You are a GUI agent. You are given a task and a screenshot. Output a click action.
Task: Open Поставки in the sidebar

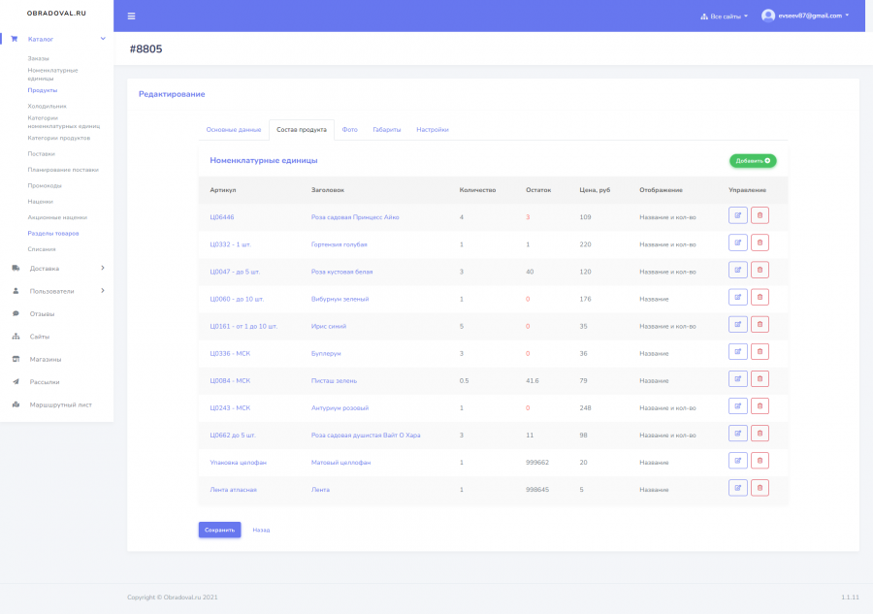click(41, 153)
